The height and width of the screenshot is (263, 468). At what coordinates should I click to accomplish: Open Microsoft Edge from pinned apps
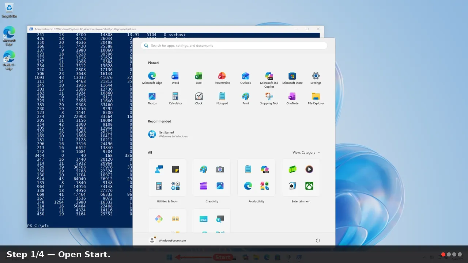[x=152, y=78]
